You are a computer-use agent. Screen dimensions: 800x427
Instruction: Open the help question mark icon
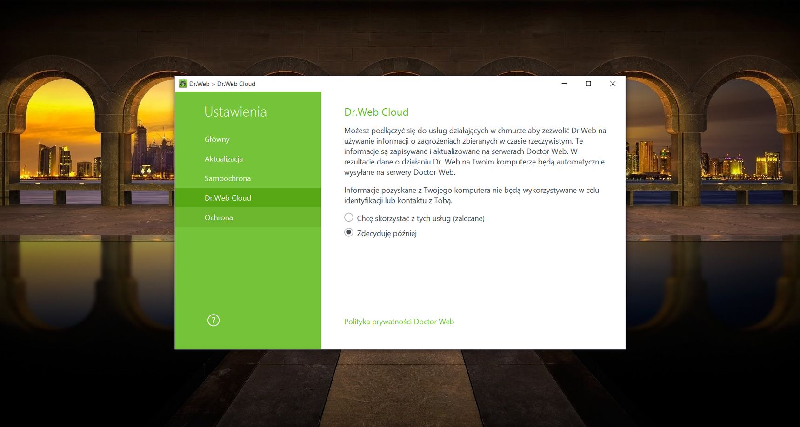point(213,320)
